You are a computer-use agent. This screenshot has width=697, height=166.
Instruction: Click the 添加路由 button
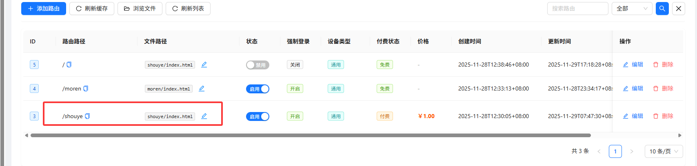coord(44,9)
